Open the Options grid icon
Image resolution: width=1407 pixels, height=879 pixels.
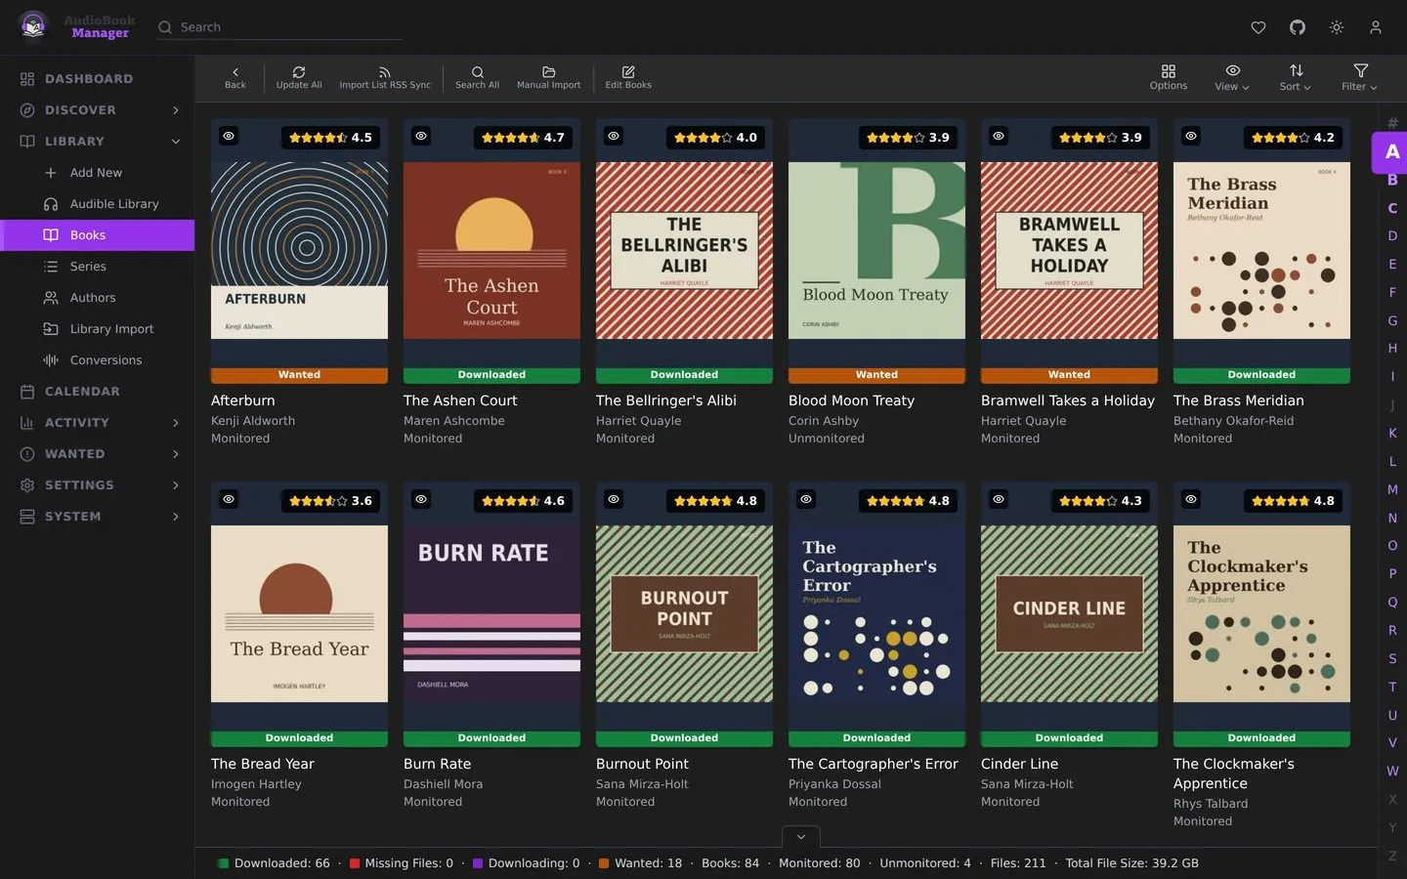click(1169, 71)
